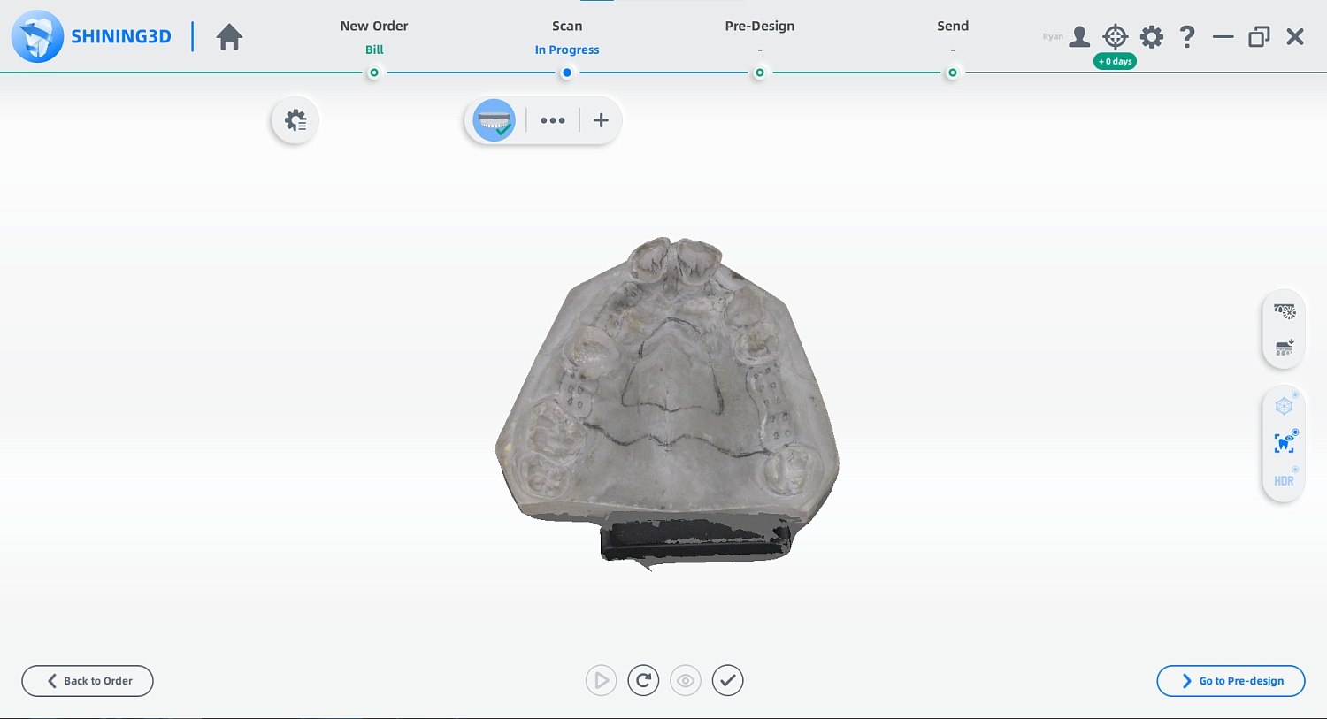Screen dimensions: 1327x719
Task: Open the scan settings gear-list icon
Action: [295, 120]
